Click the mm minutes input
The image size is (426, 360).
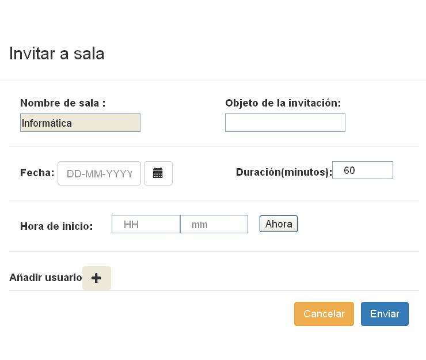pyautogui.click(x=214, y=224)
